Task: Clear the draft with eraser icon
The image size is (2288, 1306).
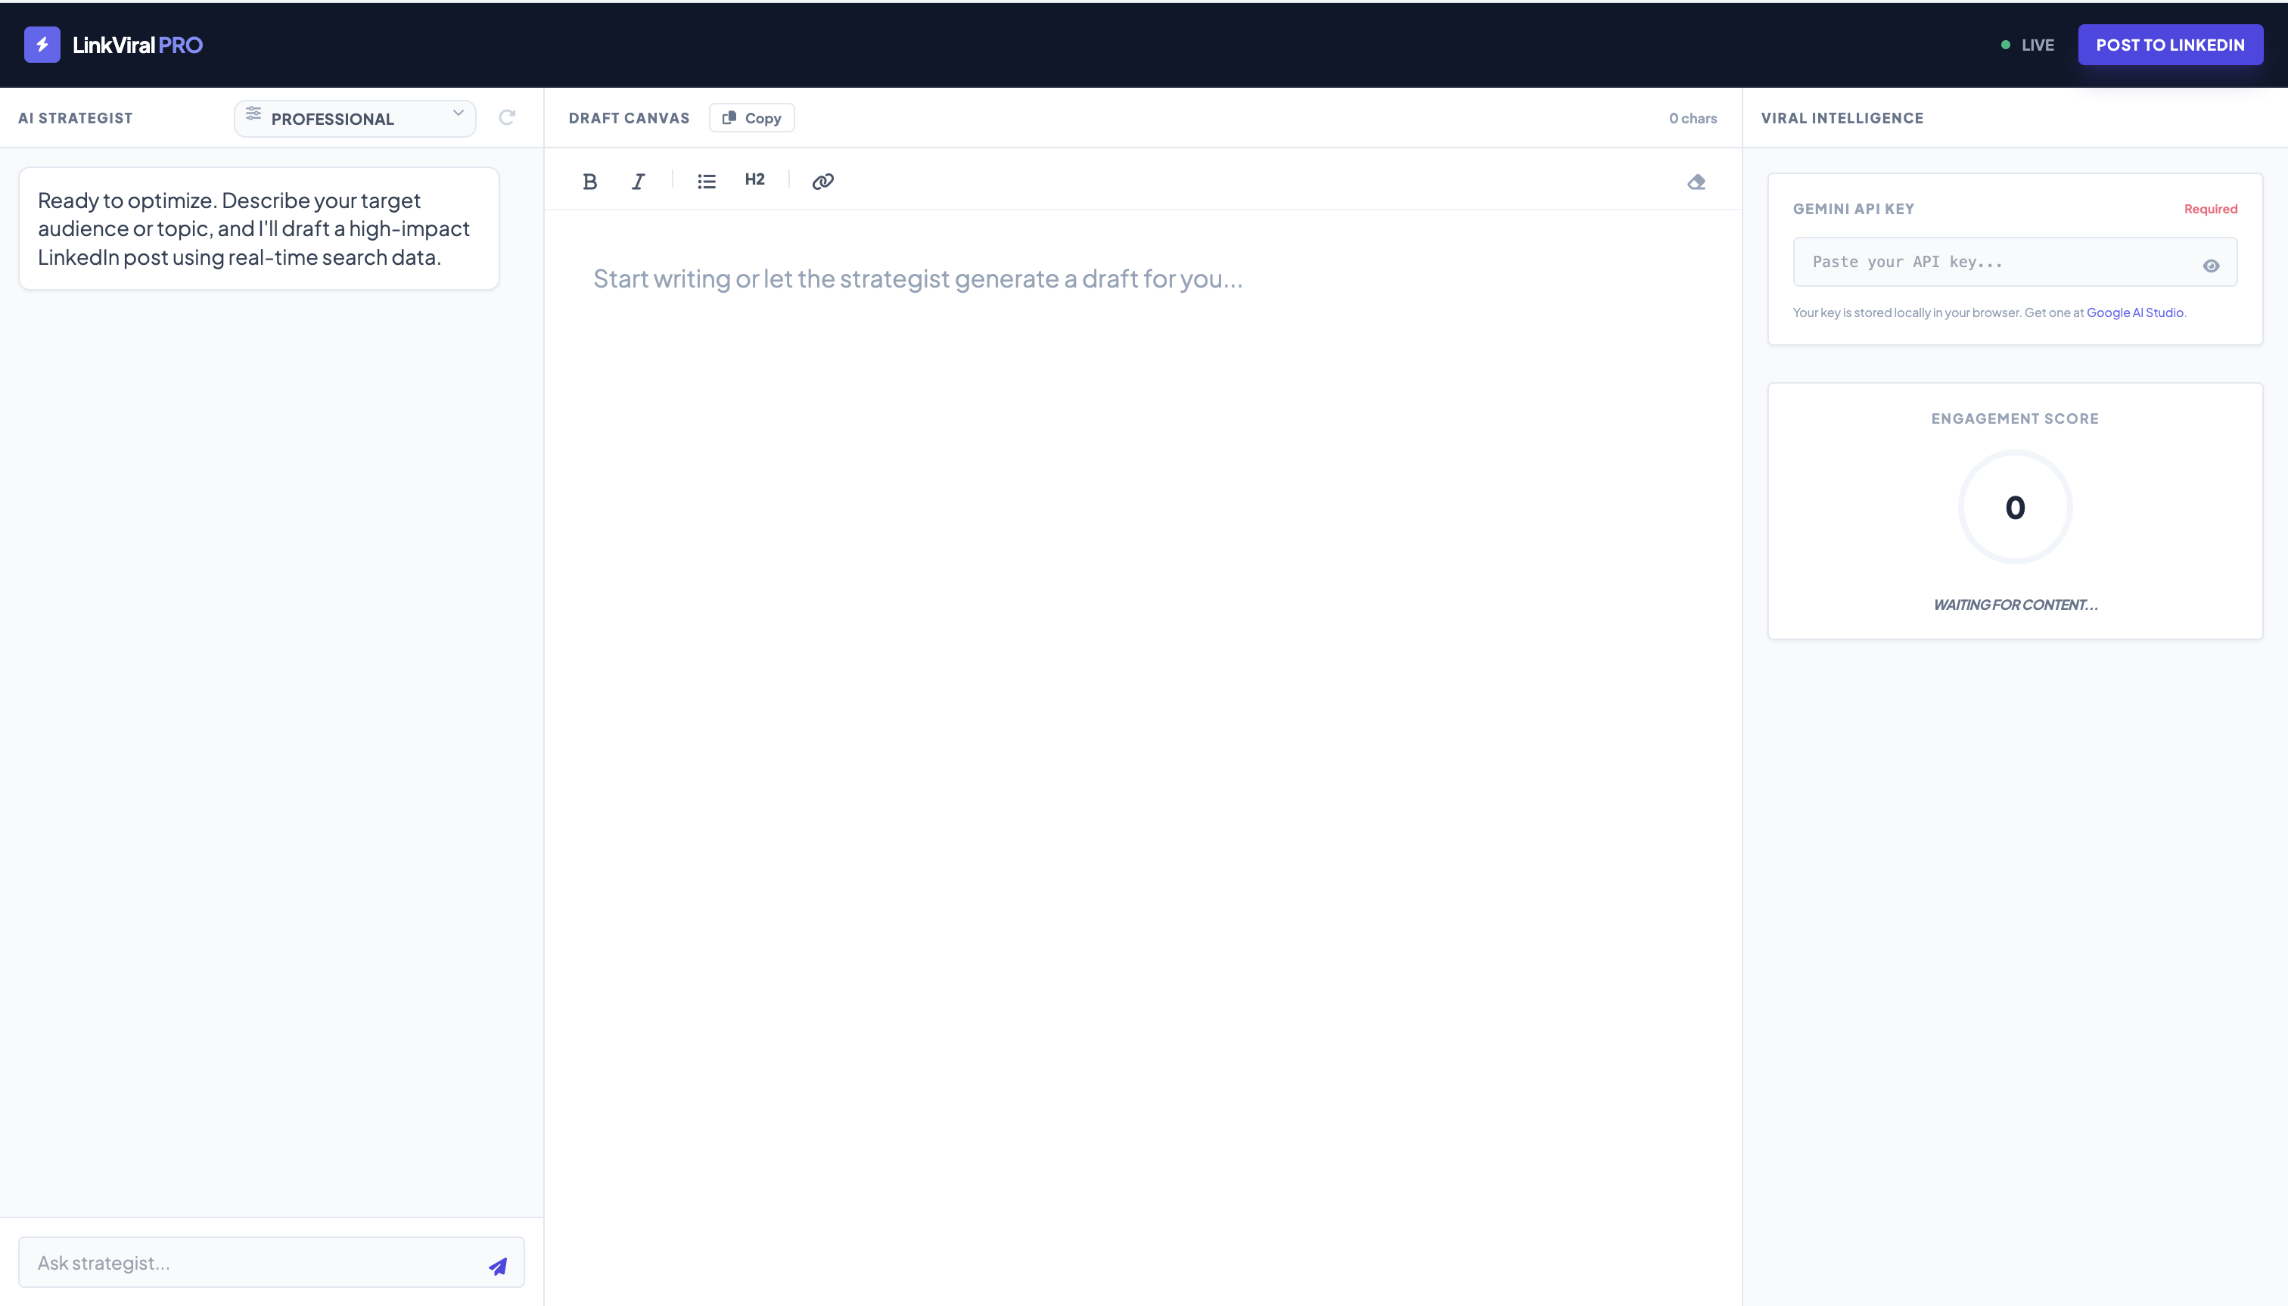Action: 1695,182
